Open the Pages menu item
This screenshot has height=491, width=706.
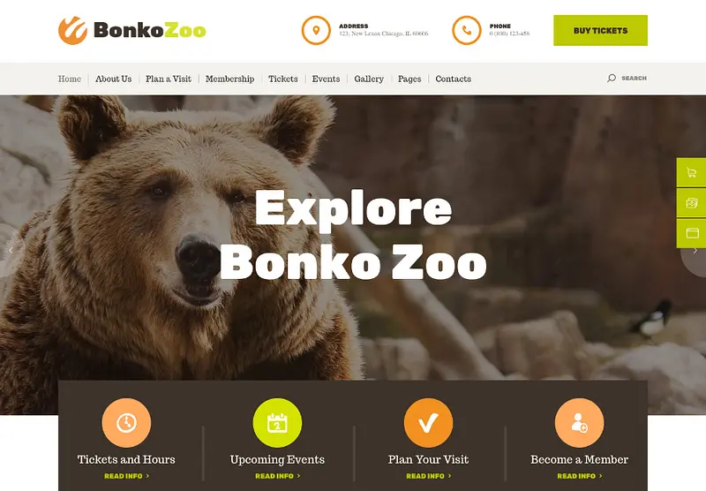pyautogui.click(x=409, y=79)
